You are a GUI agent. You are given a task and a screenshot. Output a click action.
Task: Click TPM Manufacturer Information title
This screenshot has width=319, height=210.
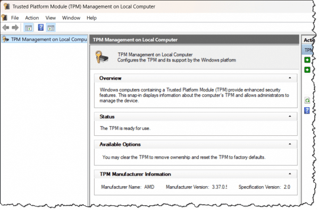click(135, 174)
